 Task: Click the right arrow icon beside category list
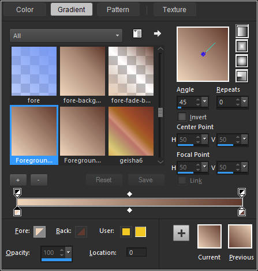(x=158, y=33)
